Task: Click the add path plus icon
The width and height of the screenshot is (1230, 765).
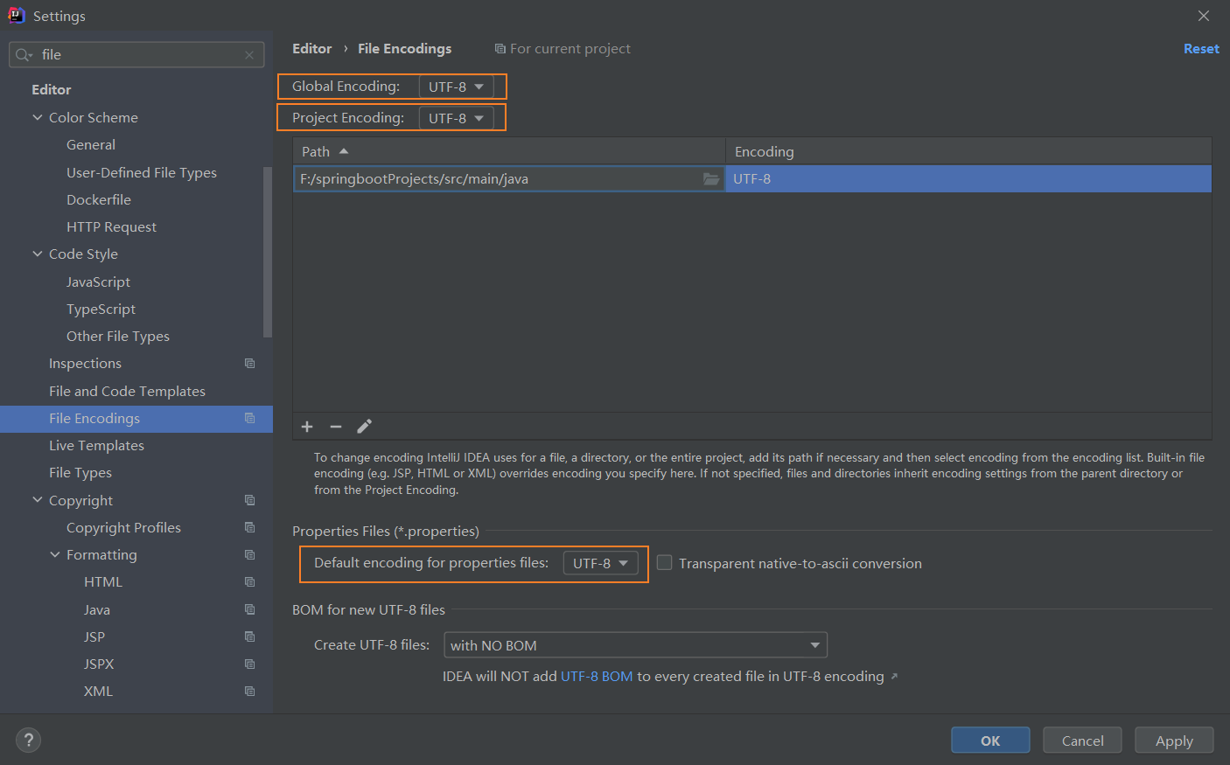Action: 307,427
